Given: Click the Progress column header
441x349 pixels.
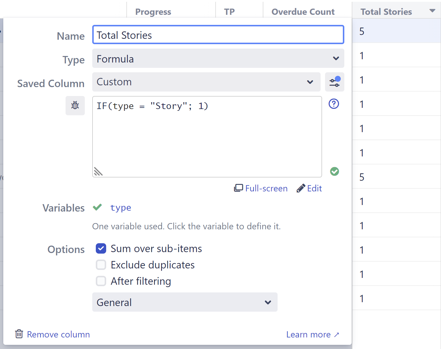Looking at the screenshot, I should (153, 12).
